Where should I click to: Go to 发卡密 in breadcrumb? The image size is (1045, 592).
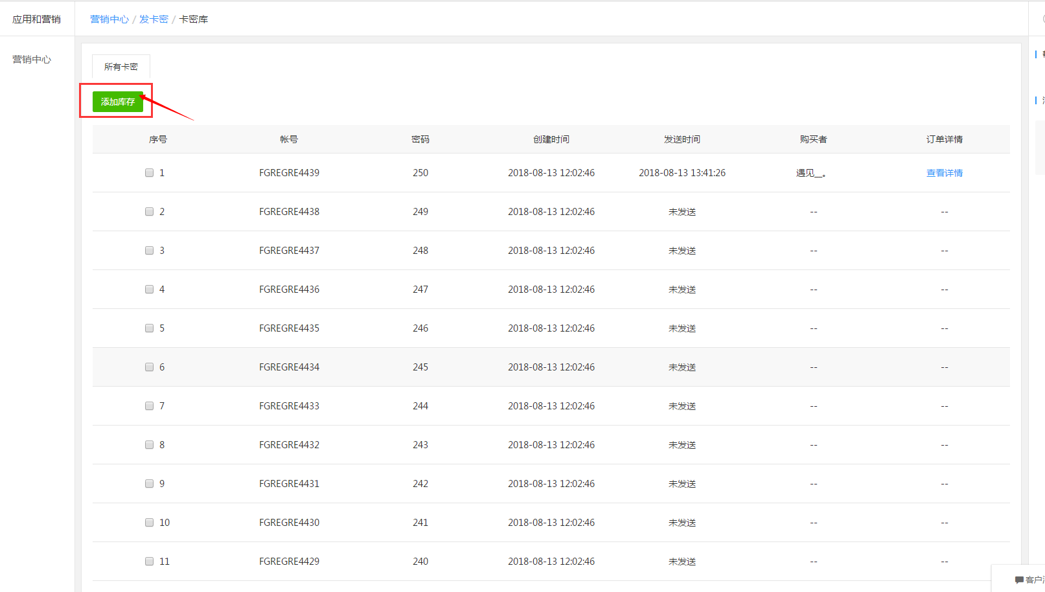[154, 19]
